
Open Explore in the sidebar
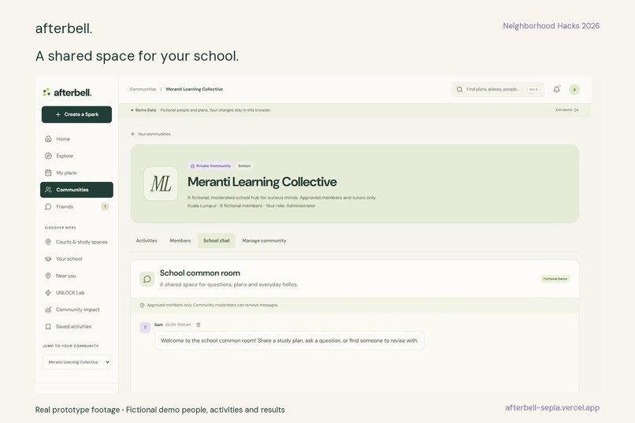pyautogui.click(x=76, y=156)
